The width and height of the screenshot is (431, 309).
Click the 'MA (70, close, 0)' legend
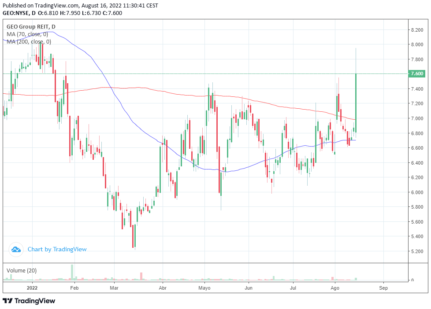[x=27, y=34]
